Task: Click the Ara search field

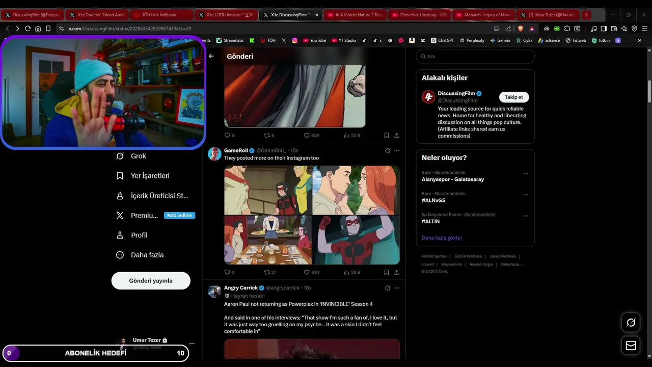Action: [475, 57]
